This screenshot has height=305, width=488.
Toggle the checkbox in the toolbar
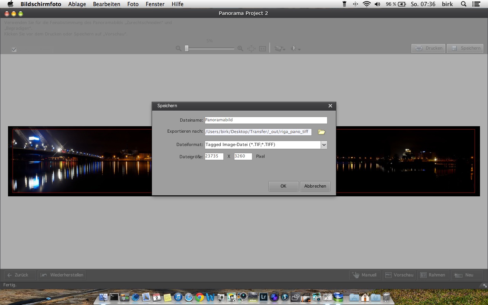click(14, 49)
